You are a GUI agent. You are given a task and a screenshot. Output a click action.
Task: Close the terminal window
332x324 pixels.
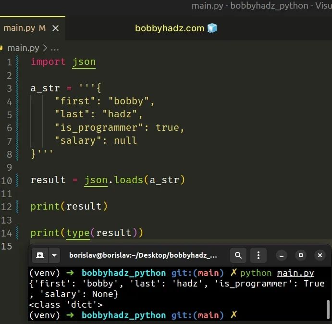click(x=320, y=255)
